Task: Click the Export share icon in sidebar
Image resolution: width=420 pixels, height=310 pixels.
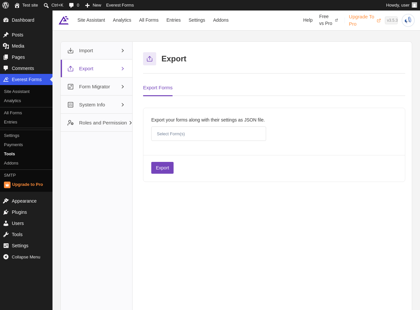Action: (71, 69)
